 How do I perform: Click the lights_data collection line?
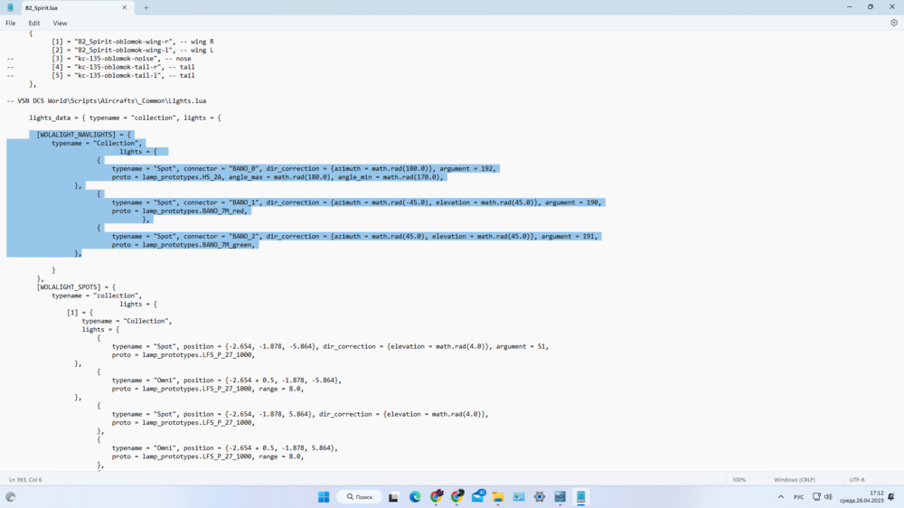tap(125, 118)
